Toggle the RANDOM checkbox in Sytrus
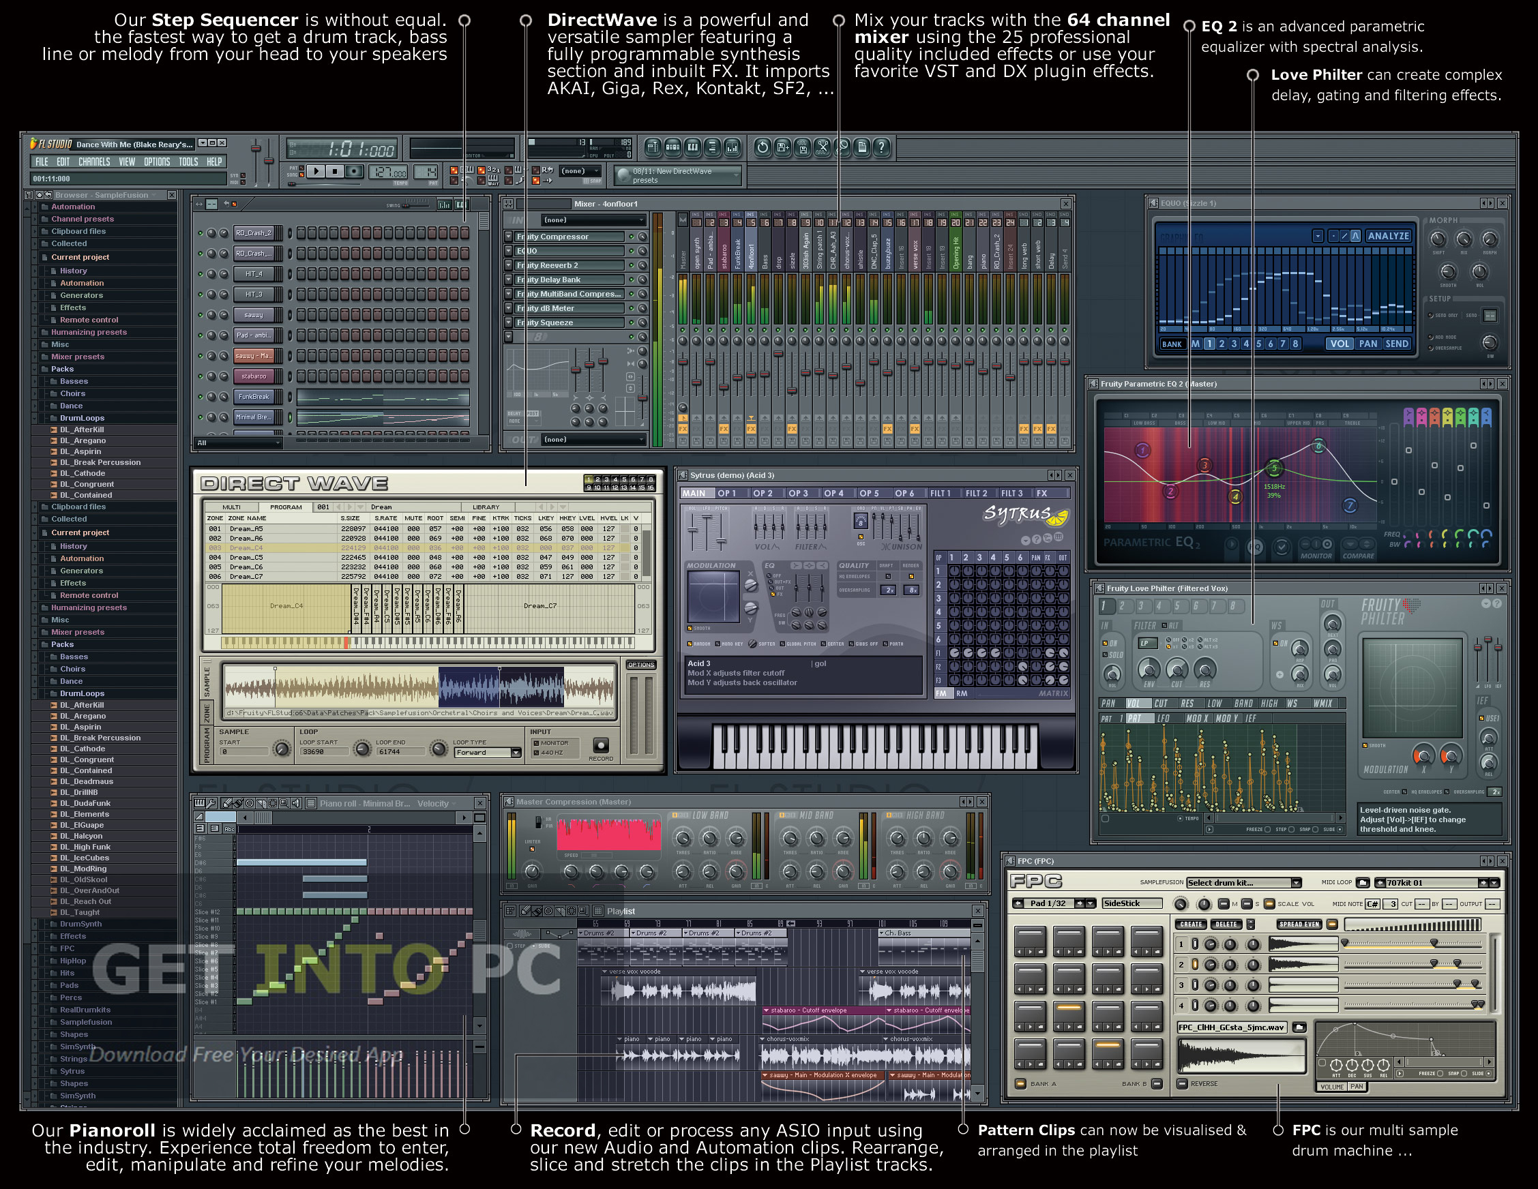This screenshot has width=1538, height=1189. coord(690,644)
